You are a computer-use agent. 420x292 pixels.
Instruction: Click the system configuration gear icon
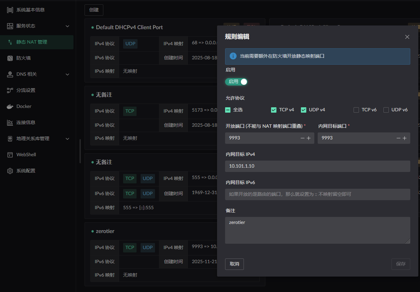10,171
